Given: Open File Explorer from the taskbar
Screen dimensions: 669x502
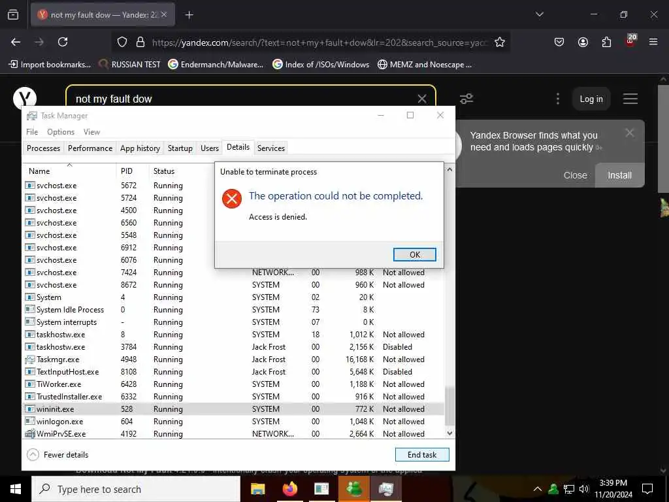Looking at the screenshot, I should 257,489.
